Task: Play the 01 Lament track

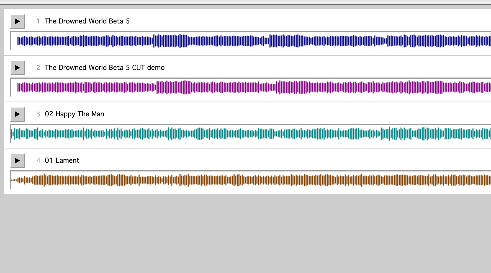Action: click(17, 161)
